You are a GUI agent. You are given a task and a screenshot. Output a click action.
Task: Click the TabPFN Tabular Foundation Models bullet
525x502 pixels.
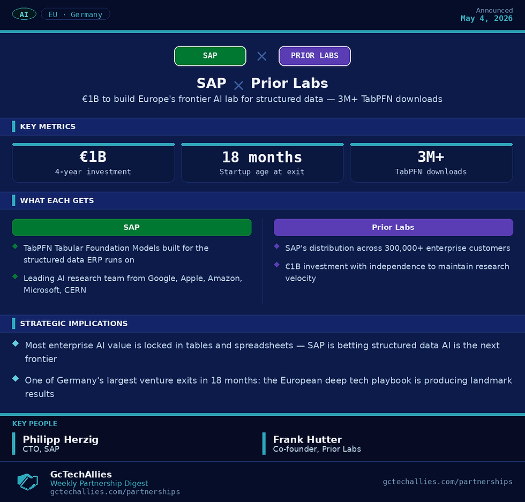[116, 254]
